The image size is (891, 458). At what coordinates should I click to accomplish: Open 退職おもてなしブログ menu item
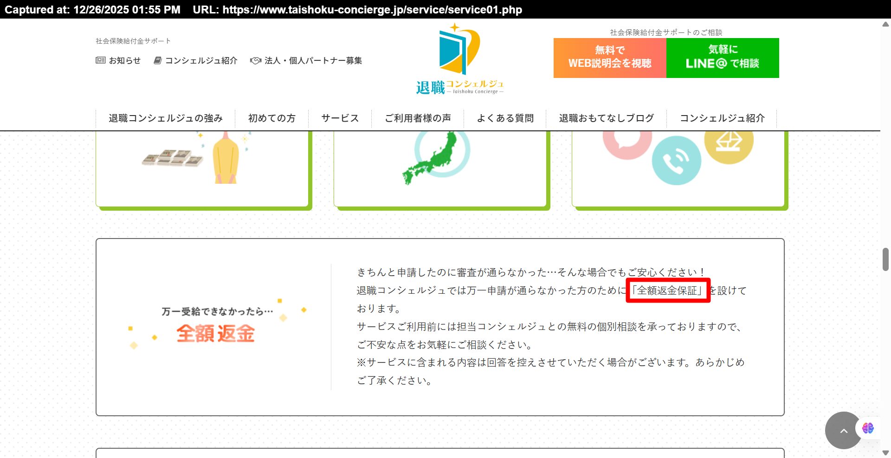[x=606, y=118]
